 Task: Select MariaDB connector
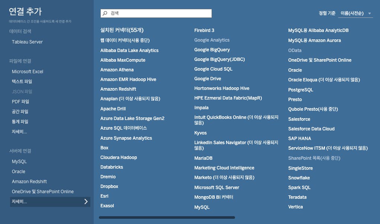click(x=203, y=158)
